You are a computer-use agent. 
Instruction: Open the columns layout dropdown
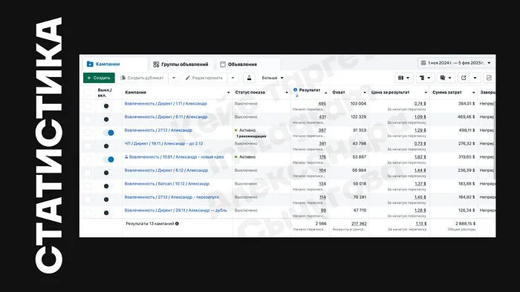click(404, 78)
